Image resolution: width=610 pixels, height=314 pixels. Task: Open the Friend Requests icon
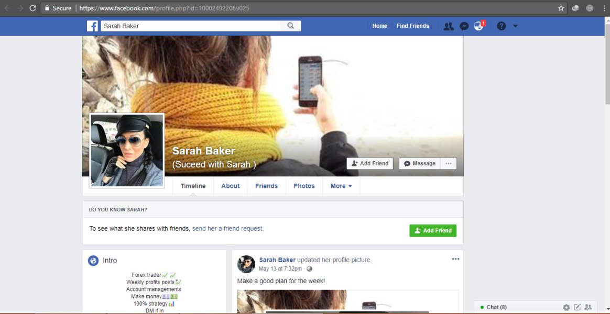449,26
